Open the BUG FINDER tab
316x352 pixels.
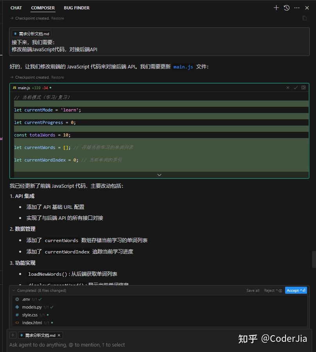(x=77, y=8)
